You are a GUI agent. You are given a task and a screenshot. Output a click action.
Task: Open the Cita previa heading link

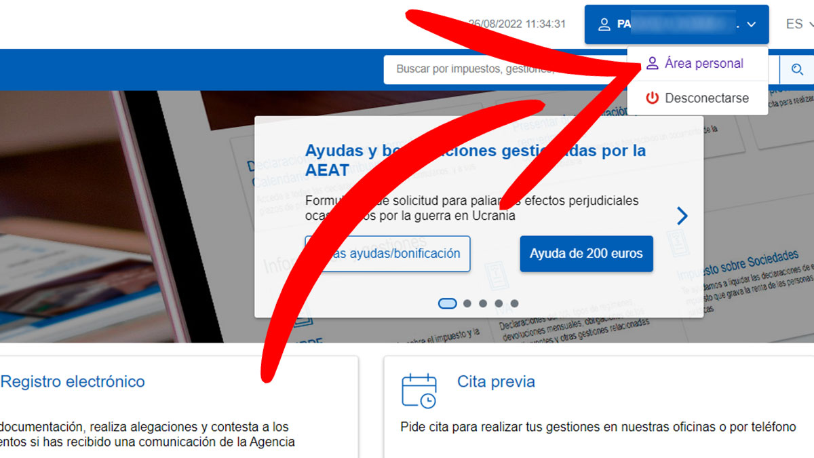point(496,381)
